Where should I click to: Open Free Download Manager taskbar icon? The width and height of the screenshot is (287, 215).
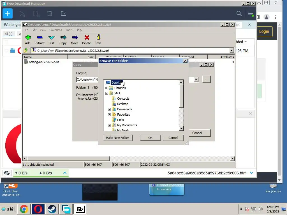click(x=66, y=209)
